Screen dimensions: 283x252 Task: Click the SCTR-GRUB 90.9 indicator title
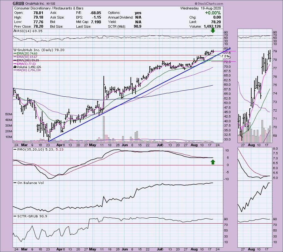pos(32,216)
